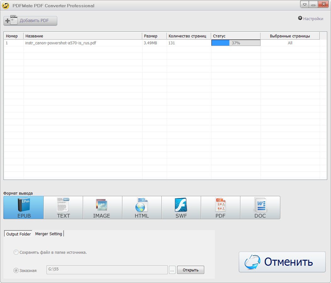Select TEXT output format
The height and width of the screenshot is (283, 331).
[63, 208]
